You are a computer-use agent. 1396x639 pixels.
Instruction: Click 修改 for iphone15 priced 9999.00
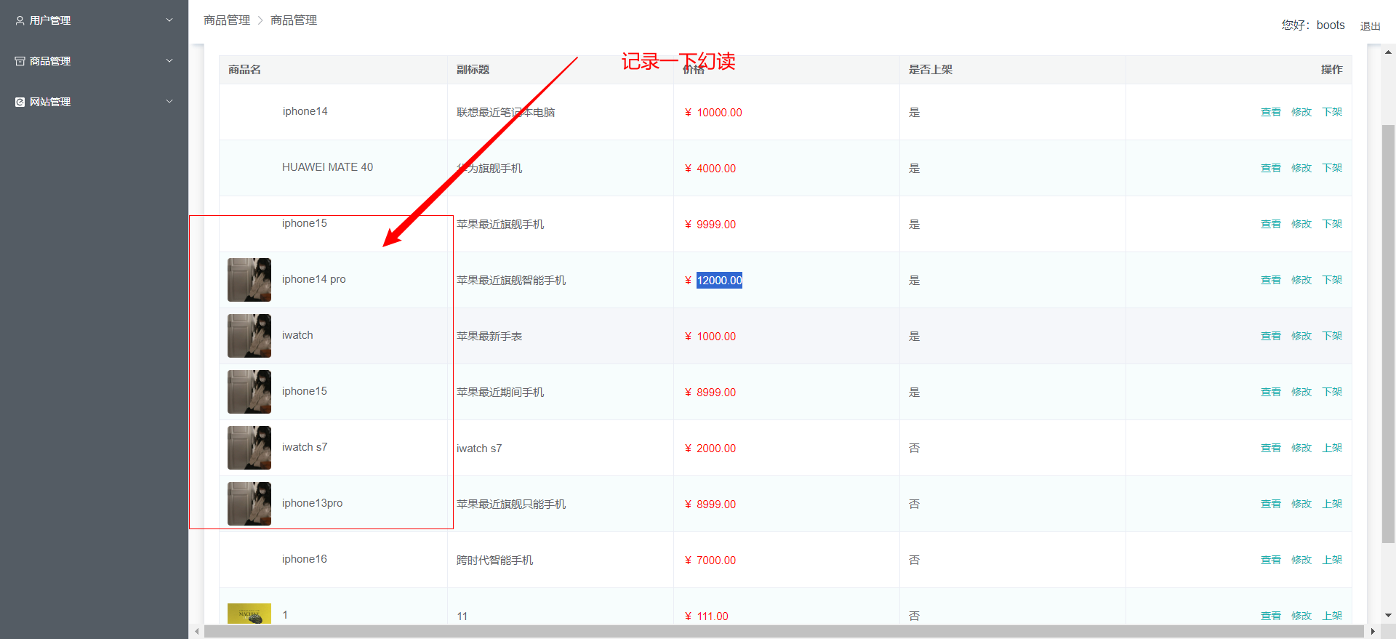tap(1301, 224)
